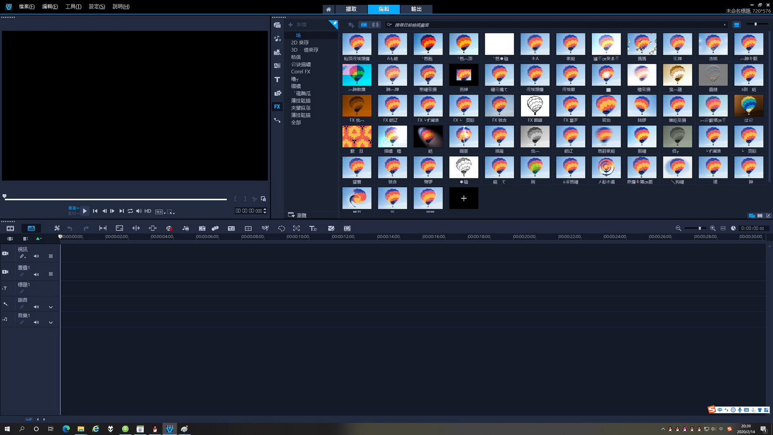This screenshot has width=773, height=435.
Task: Open the Overlay graphics library icon
Action: click(x=277, y=93)
